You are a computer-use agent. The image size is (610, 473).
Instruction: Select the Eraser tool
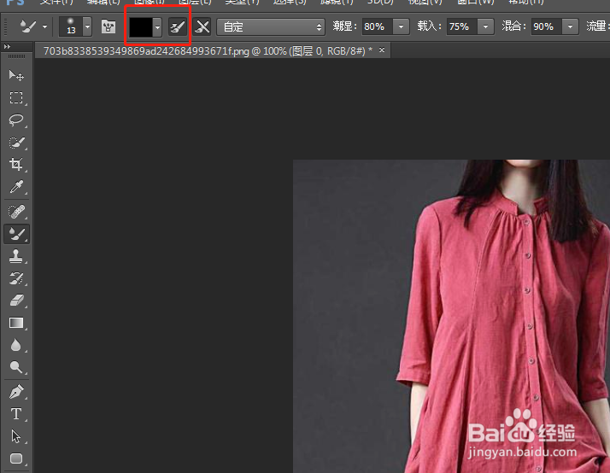(16, 301)
